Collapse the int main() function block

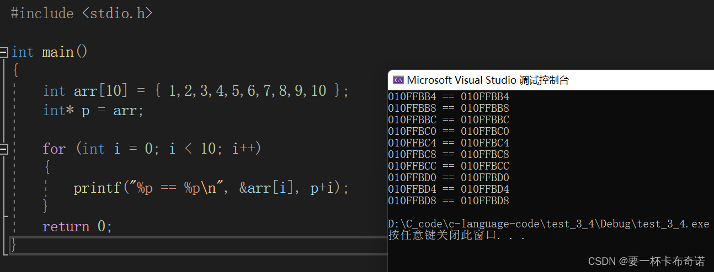pyautogui.click(x=4, y=52)
